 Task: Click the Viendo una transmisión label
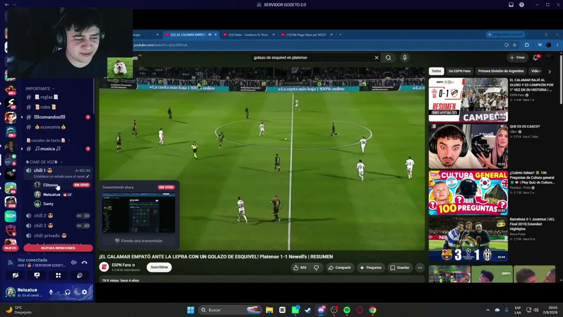click(139, 241)
